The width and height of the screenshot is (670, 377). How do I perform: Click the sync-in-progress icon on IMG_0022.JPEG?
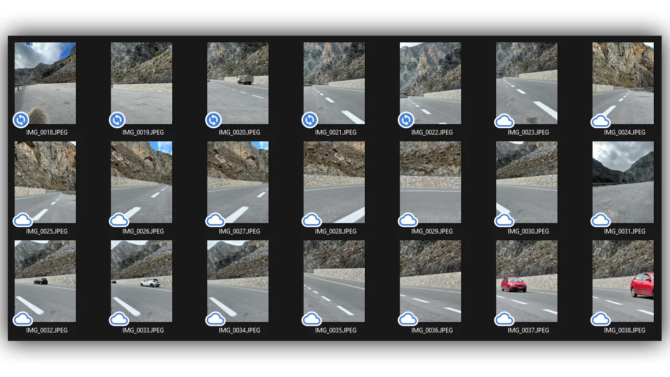tap(406, 120)
